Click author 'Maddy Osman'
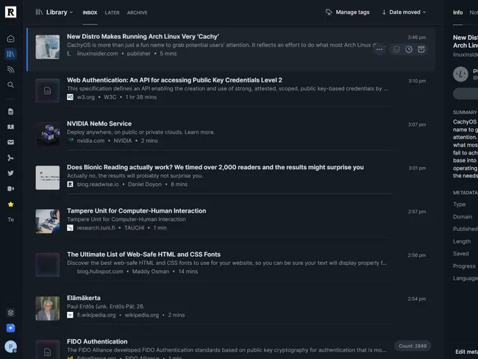Viewport: 478px width, 359px height. tap(151, 271)
